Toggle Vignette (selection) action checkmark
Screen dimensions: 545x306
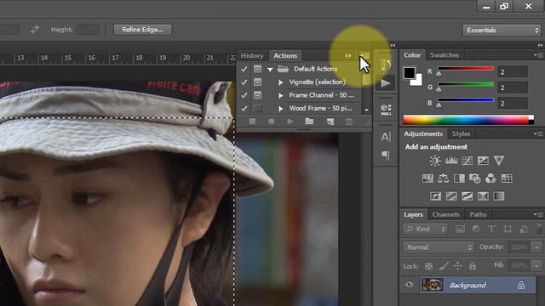(x=244, y=82)
